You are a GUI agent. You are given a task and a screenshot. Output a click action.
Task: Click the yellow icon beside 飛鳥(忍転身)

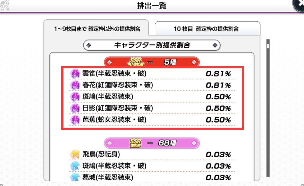coord(75,154)
